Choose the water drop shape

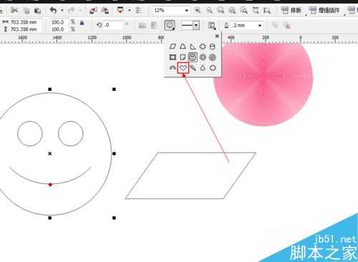pos(203,68)
